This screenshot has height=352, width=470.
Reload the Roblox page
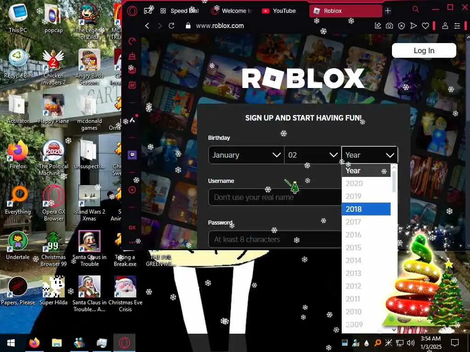(x=172, y=26)
